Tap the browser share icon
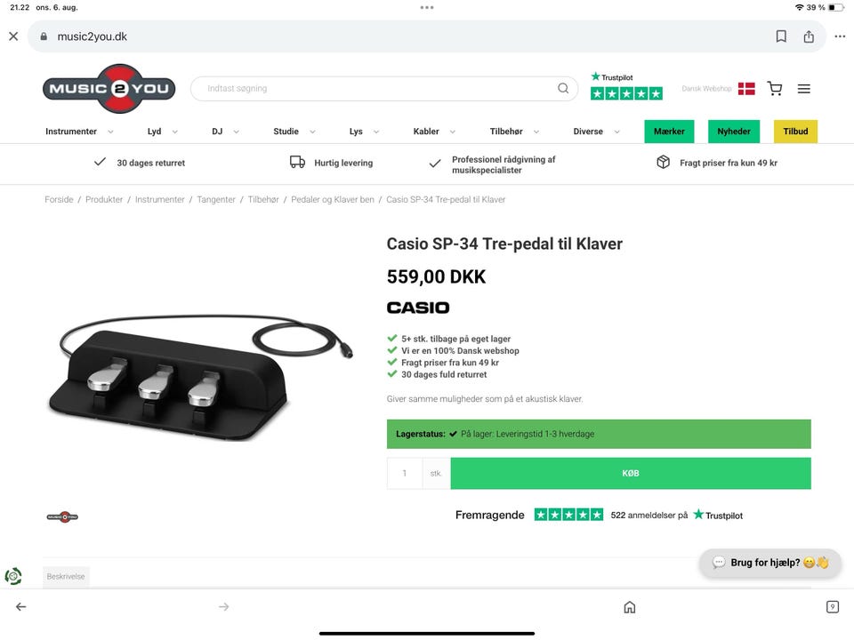The height and width of the screenshot is (640, 854). tap(809, 36)
